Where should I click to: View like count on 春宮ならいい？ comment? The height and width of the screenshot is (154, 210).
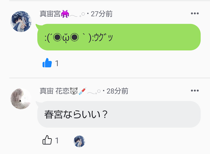point(57,140)
